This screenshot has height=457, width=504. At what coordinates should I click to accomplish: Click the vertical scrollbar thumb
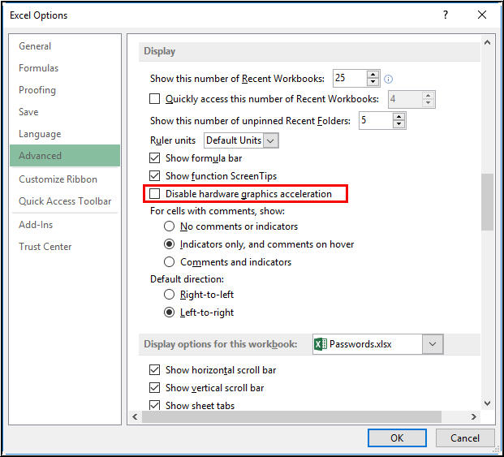coord(487,202)
